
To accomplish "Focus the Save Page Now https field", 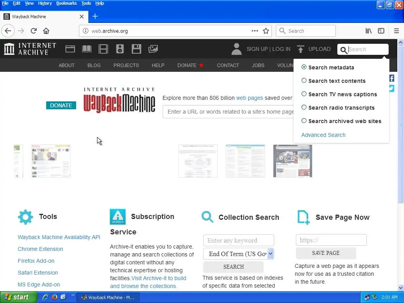I will [331, 240].
